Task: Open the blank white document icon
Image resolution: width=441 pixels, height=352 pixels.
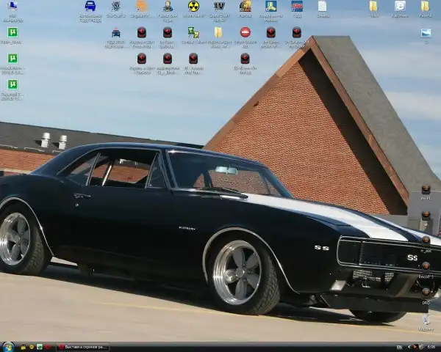Action: pos(322,7)
